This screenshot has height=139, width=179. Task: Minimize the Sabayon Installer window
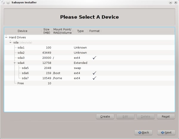[x=171, y=2]
